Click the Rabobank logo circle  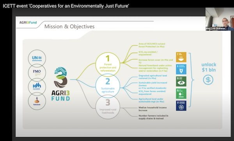pos(37,101)
